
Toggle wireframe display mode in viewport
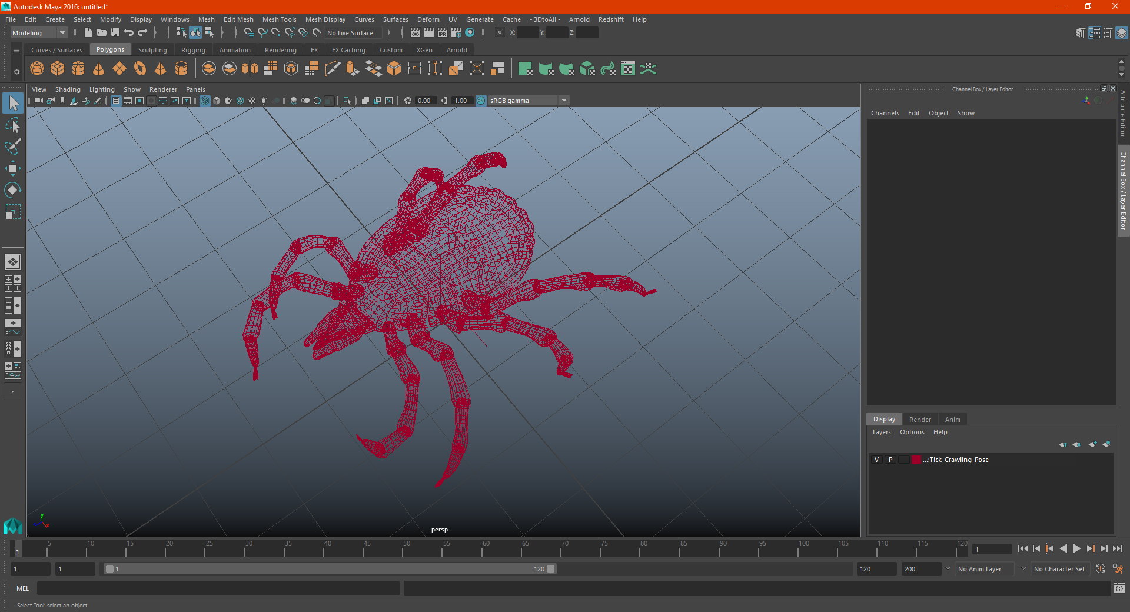point(205,101)
